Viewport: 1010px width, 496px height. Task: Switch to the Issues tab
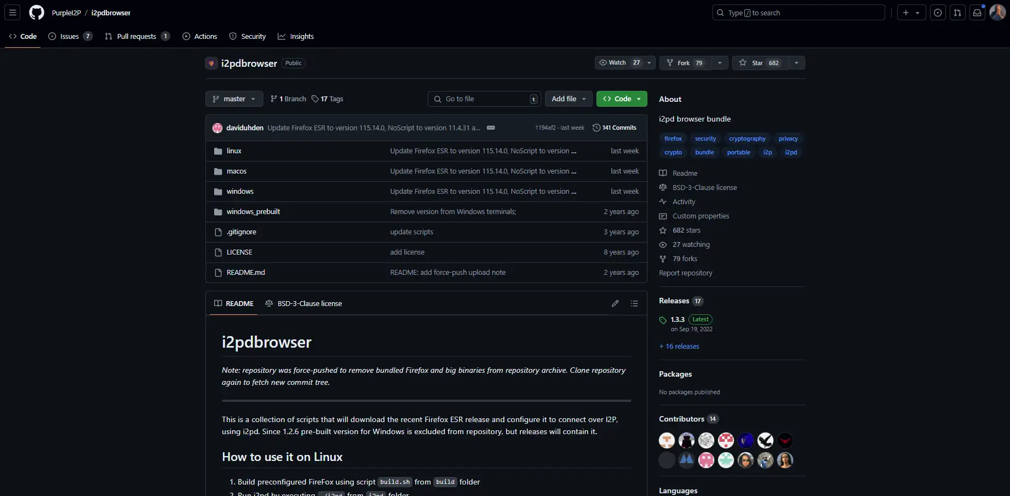pos(70,36)
